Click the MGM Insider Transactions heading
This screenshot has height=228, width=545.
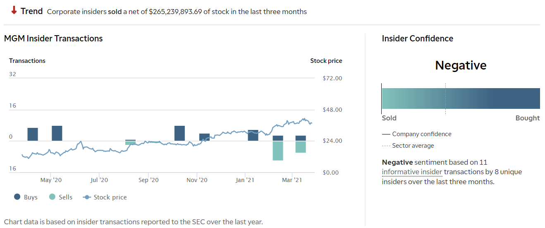coord(53,38)
